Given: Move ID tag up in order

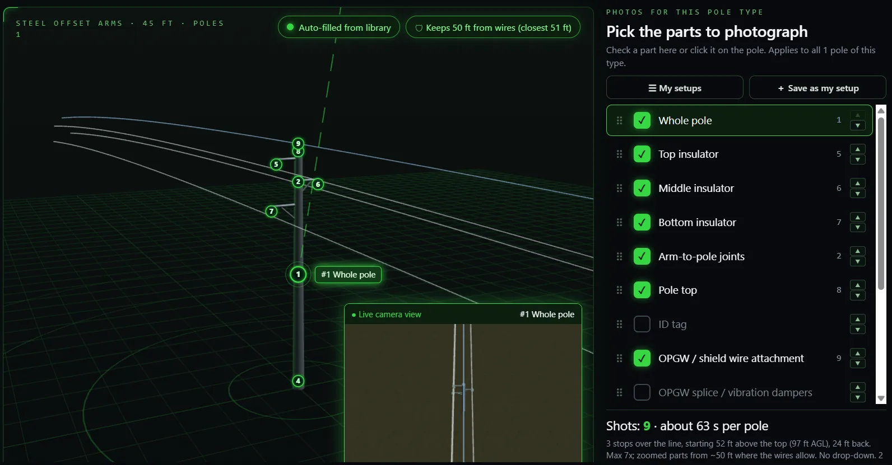Looking at the screenshot, I should [858, 319].
